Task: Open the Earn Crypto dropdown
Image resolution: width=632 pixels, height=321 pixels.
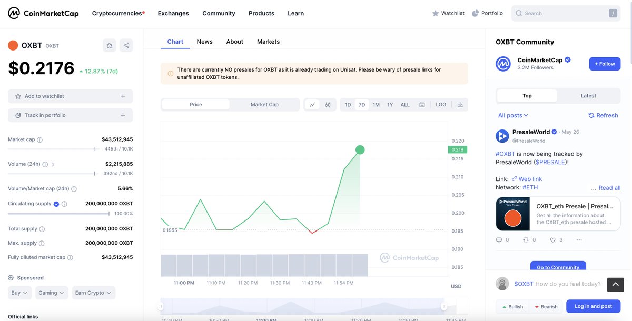Action: 93,293
